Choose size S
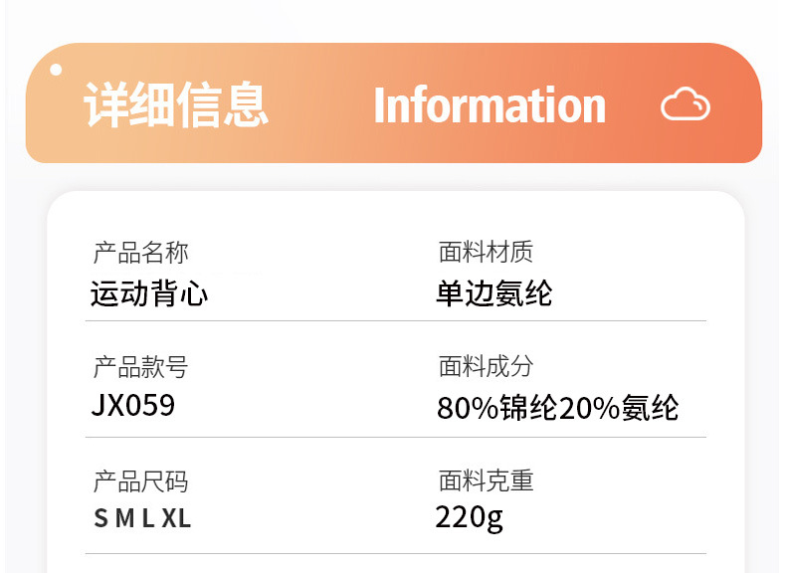The image size is (786, 573). [100, 518]
